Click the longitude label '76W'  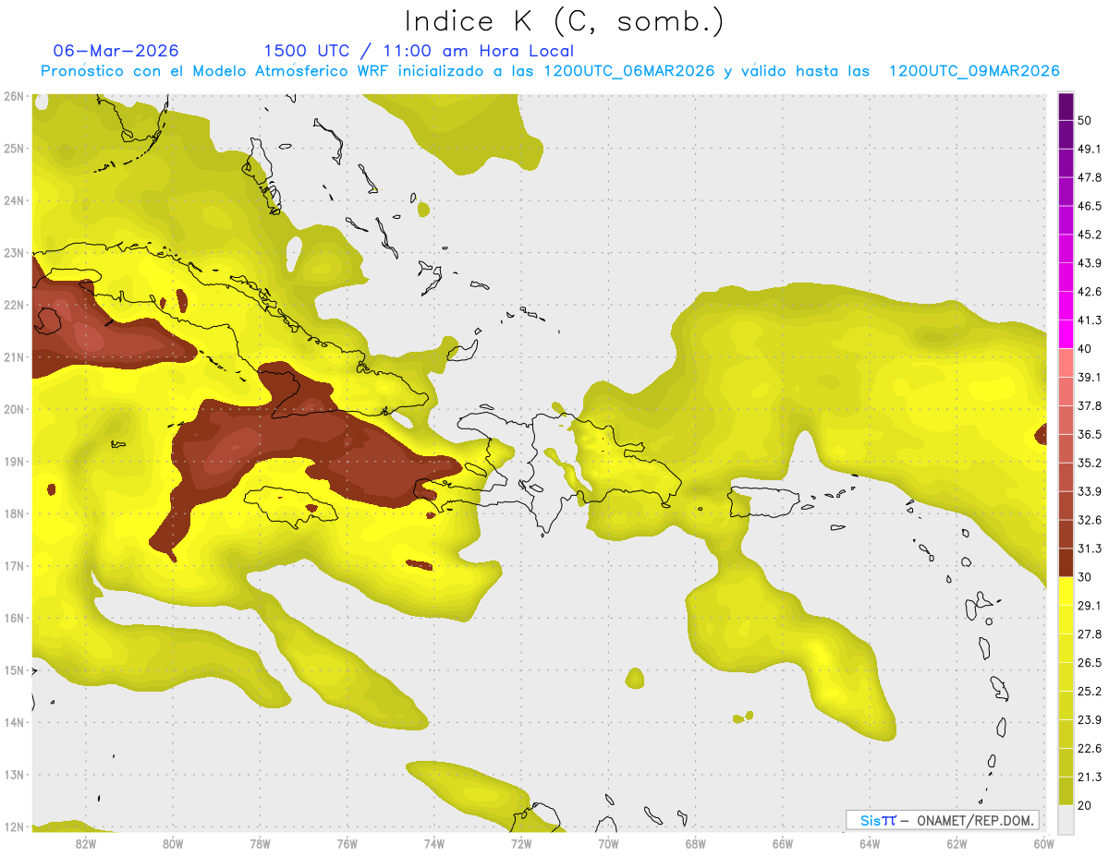[x=347, y=843]
